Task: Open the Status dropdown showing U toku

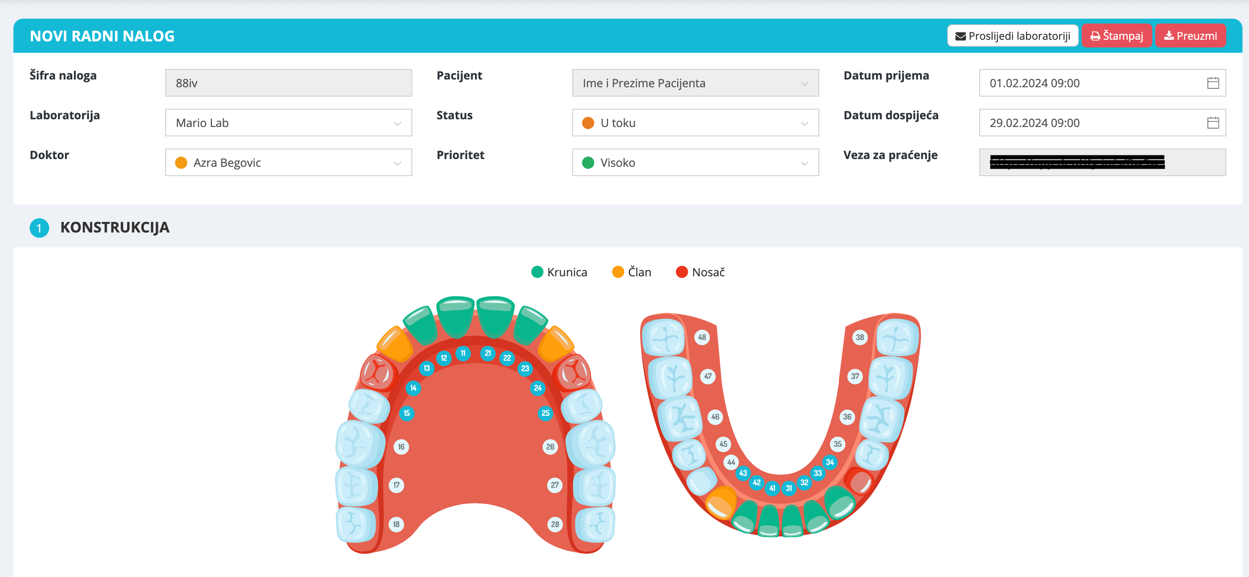Action: [x=695, y=123]
